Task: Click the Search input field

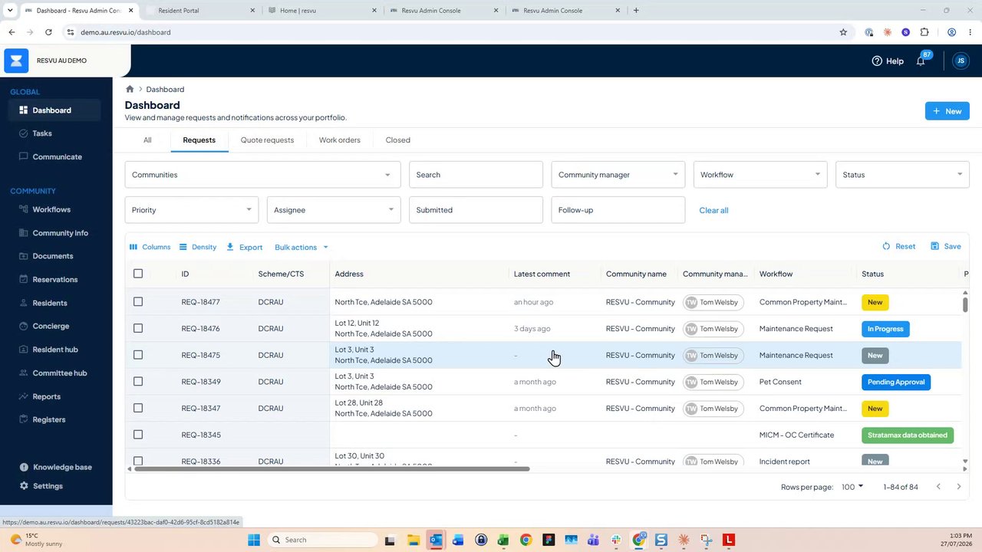Action: coord(476,175)
